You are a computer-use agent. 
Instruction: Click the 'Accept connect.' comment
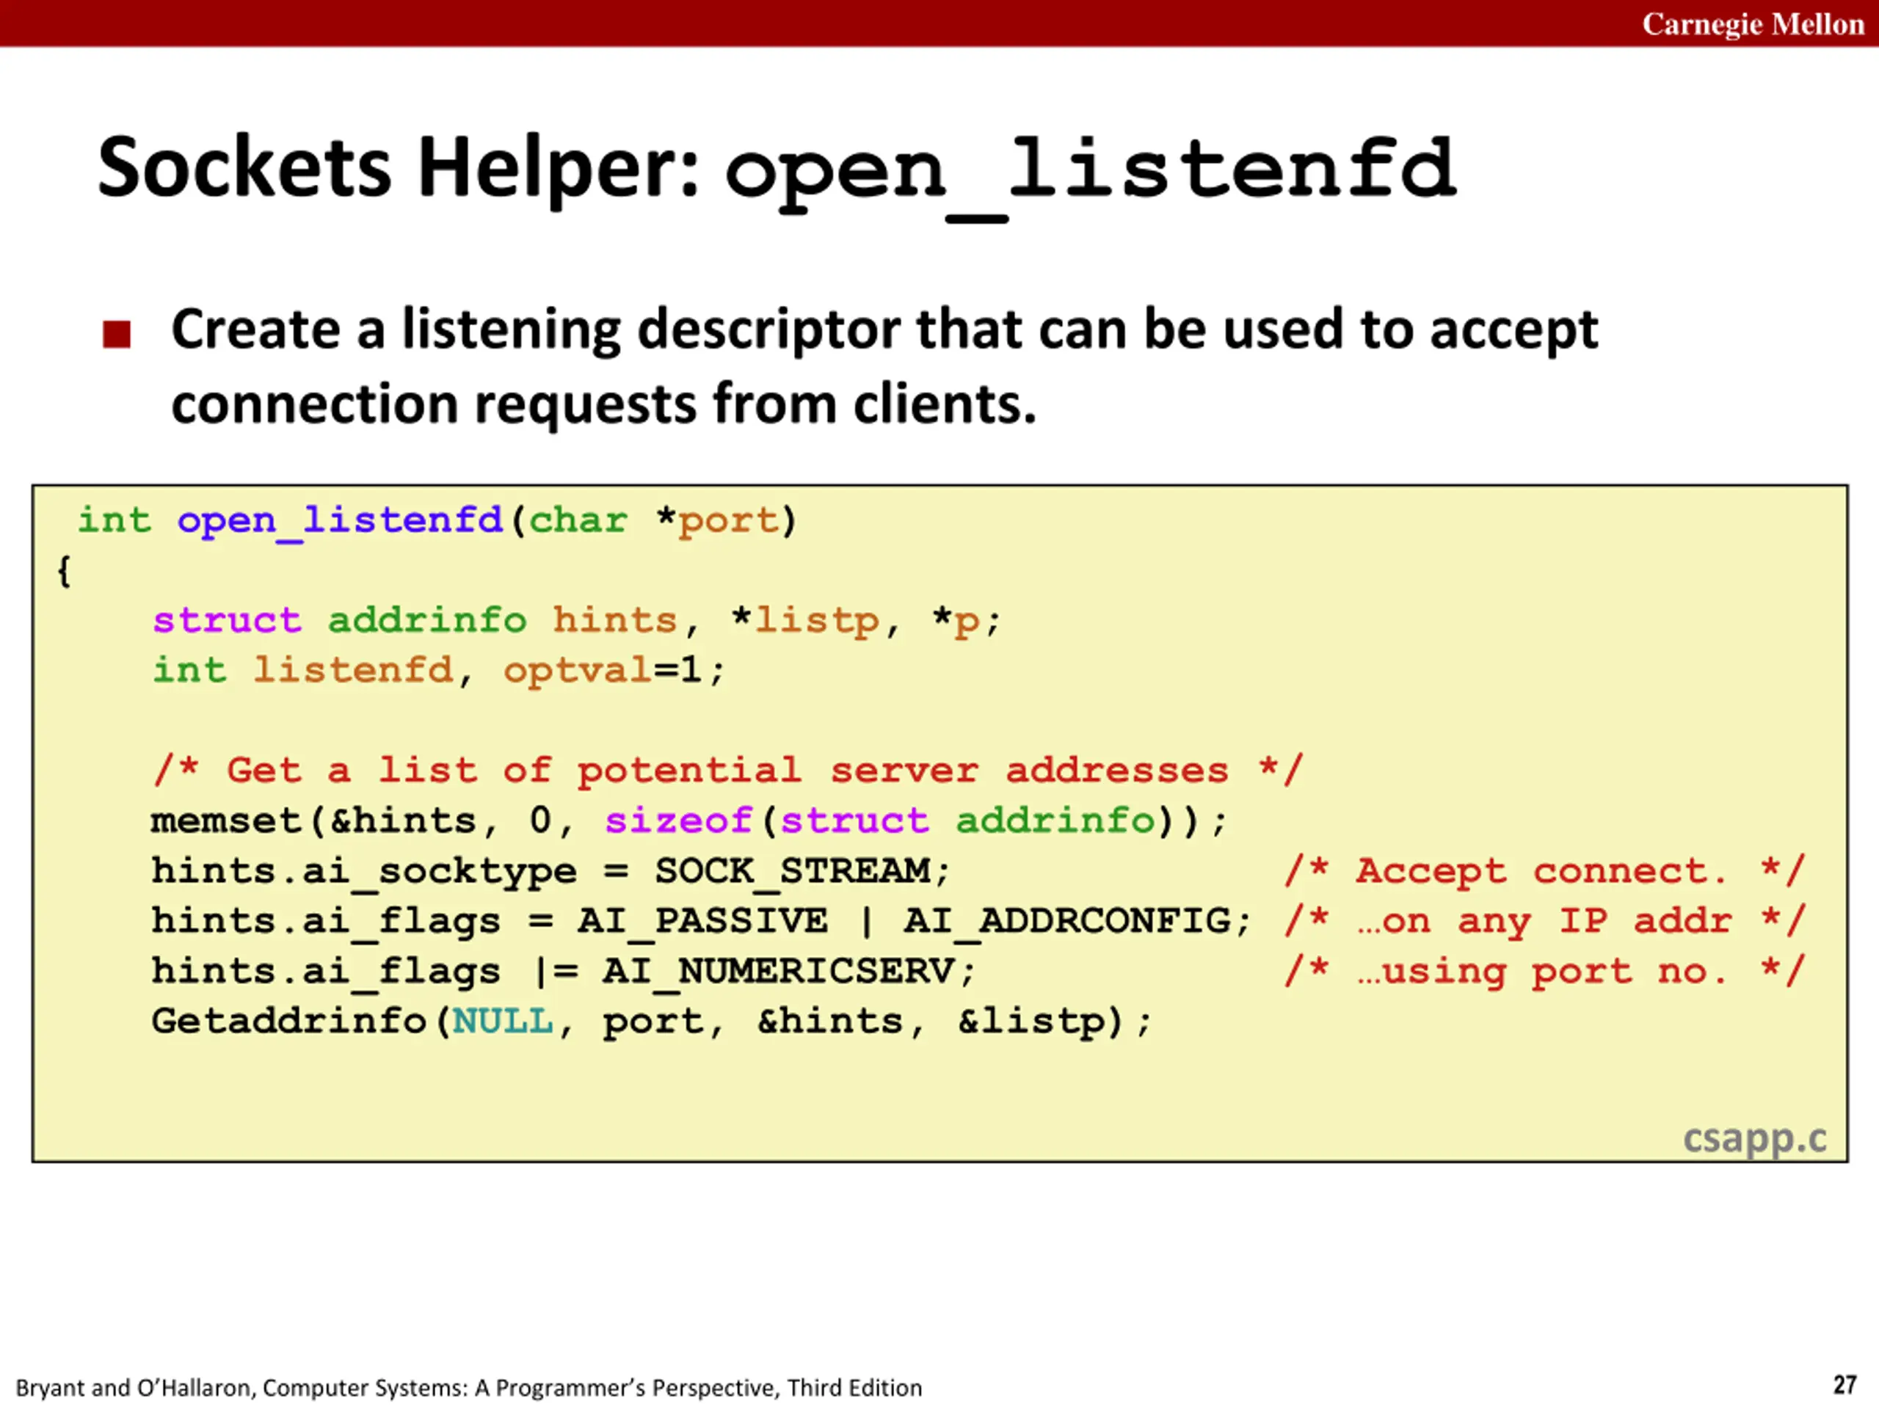click(1543, 870)
